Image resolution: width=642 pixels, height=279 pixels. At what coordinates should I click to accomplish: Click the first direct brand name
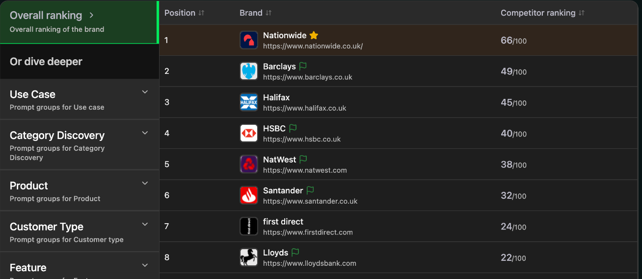coord(283,221)
